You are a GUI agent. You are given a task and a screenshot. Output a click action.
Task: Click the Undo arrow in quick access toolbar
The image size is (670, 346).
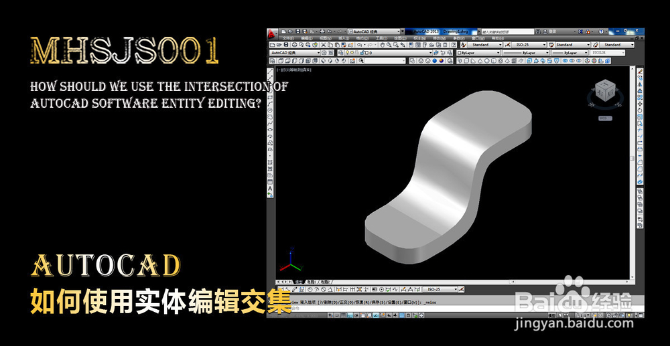(x=330, y=31)
